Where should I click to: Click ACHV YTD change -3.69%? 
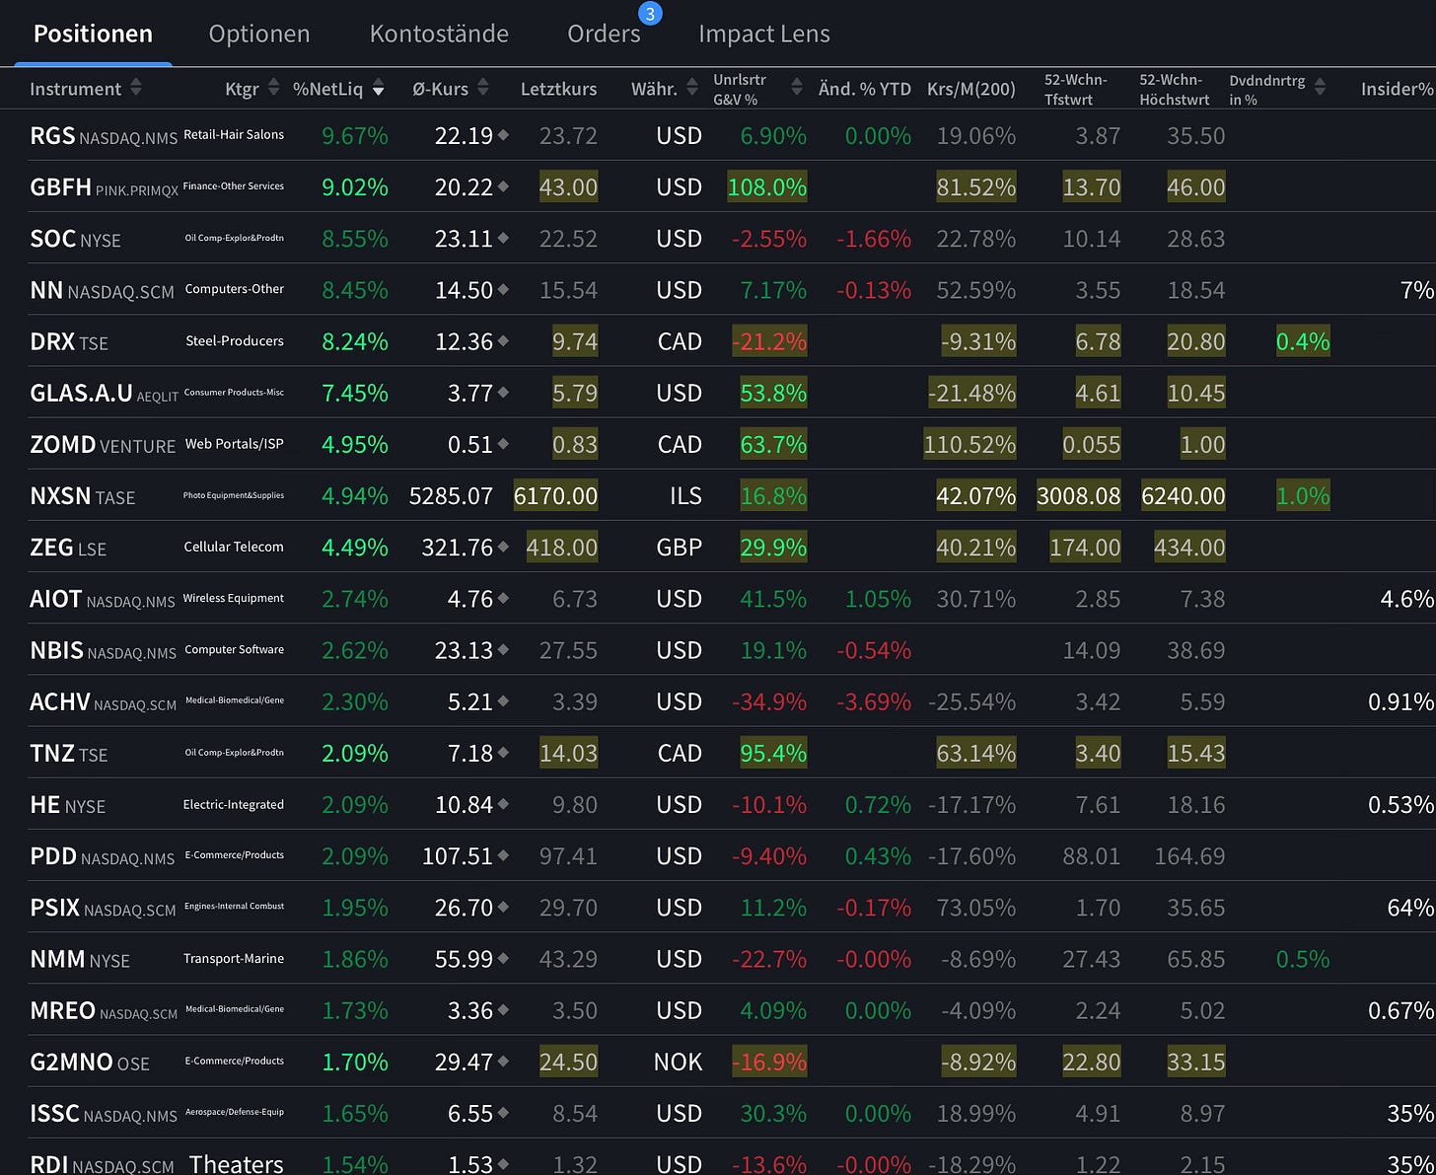874,702
